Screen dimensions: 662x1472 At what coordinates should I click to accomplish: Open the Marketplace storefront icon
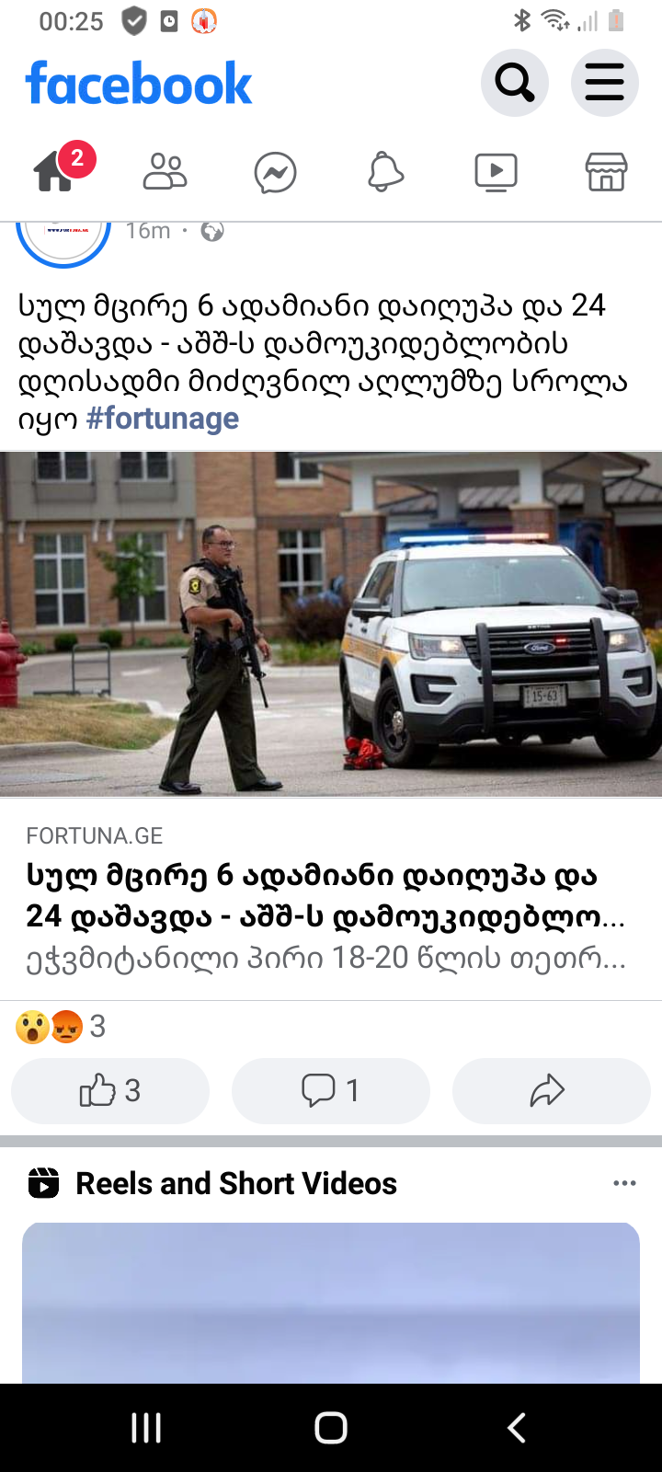[607, 172]
